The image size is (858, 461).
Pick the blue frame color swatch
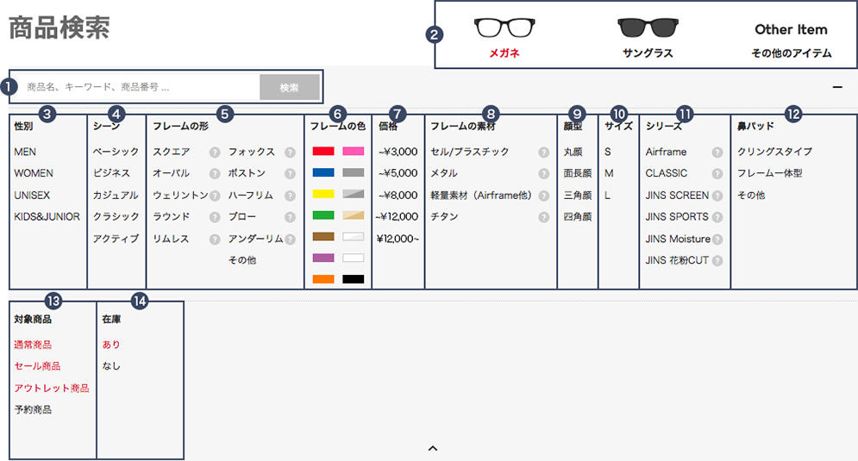click(323, 172)
